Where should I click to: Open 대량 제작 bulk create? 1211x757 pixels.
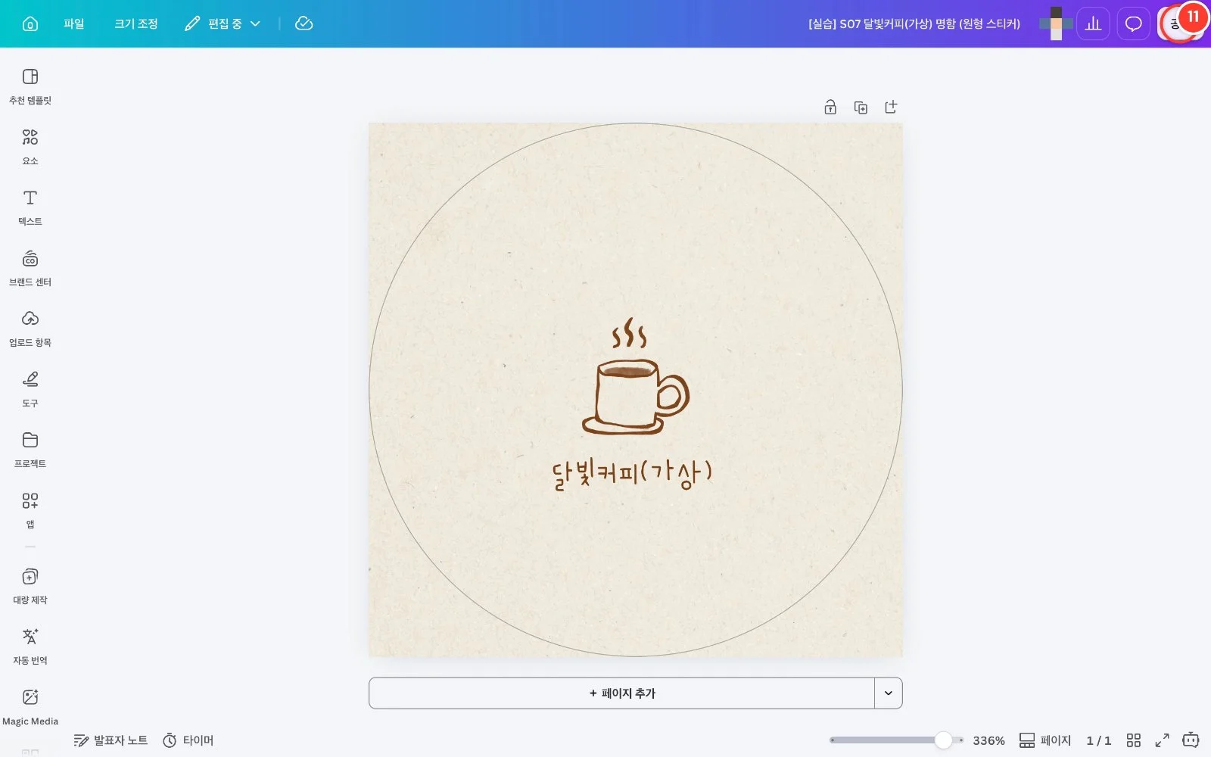click(30, 586)
